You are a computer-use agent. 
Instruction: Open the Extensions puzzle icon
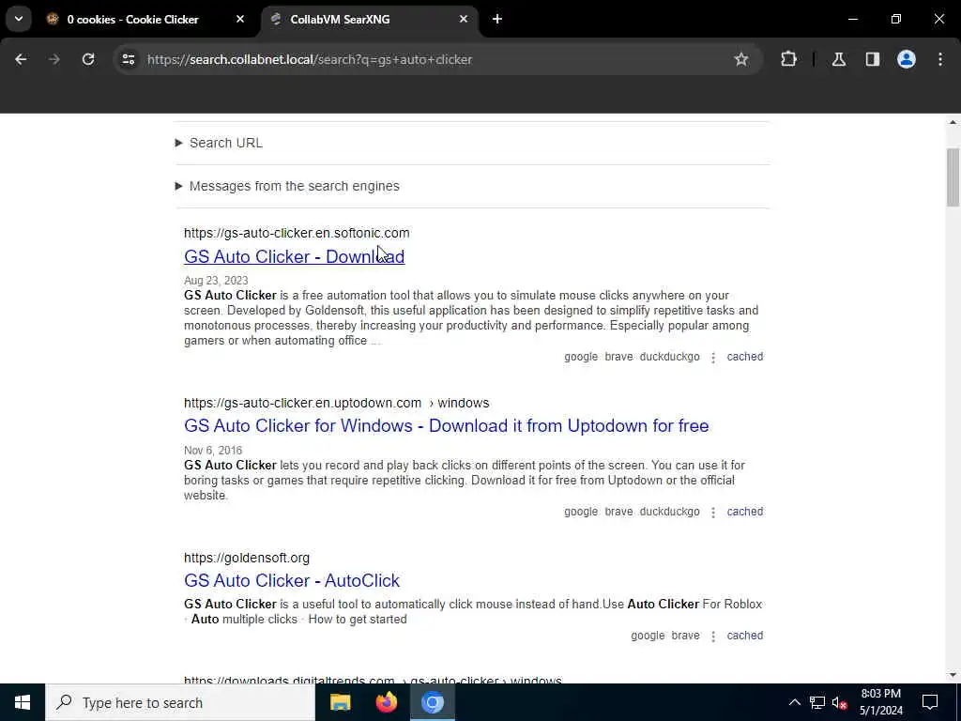point(788,59)
